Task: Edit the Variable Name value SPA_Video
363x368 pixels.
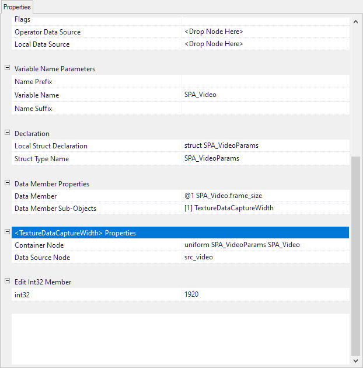Action: 266,95
